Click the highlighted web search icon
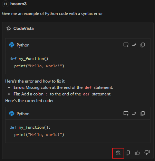Screen dimensions: 155x161 click(x=118, y=153)
